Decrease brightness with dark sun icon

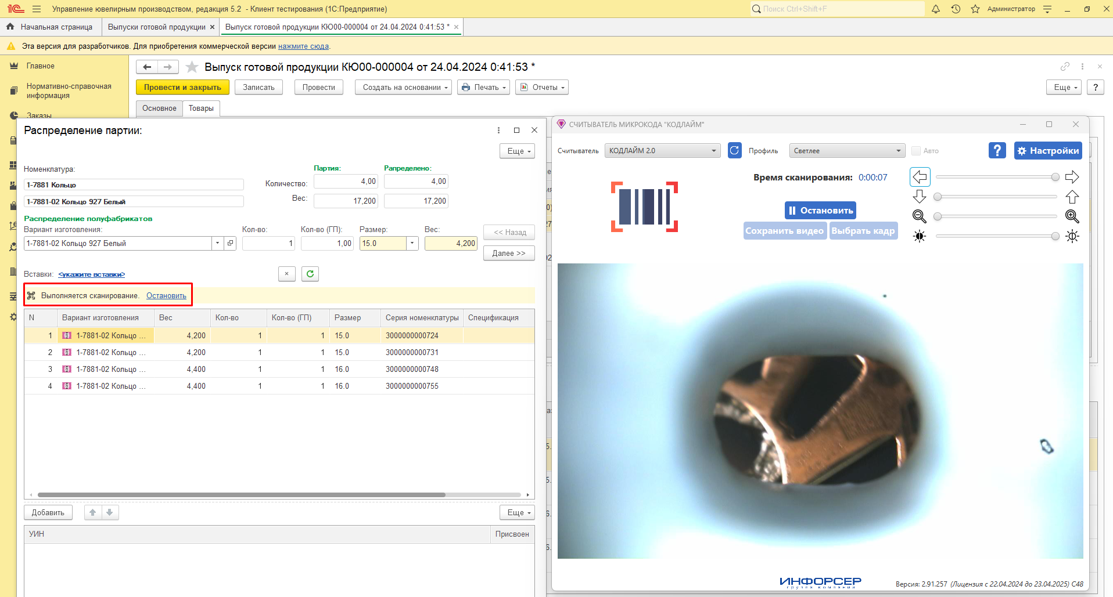[920, 236]
